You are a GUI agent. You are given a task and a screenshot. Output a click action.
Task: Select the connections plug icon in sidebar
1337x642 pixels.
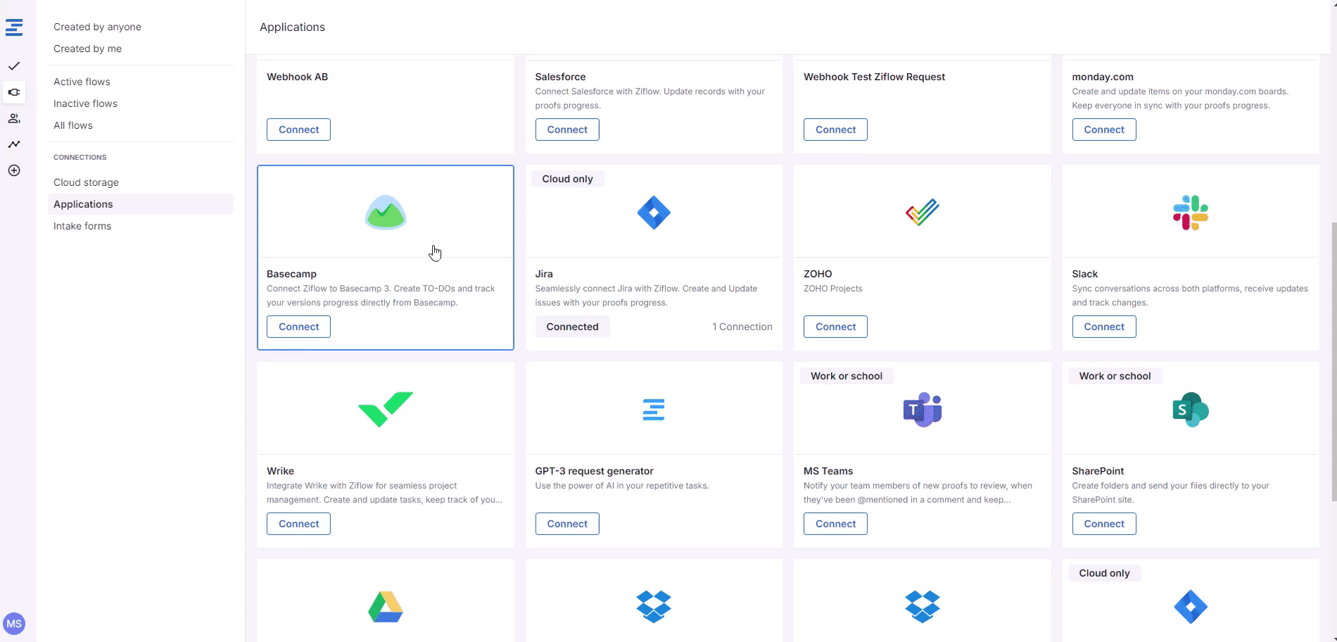point(14,92)
